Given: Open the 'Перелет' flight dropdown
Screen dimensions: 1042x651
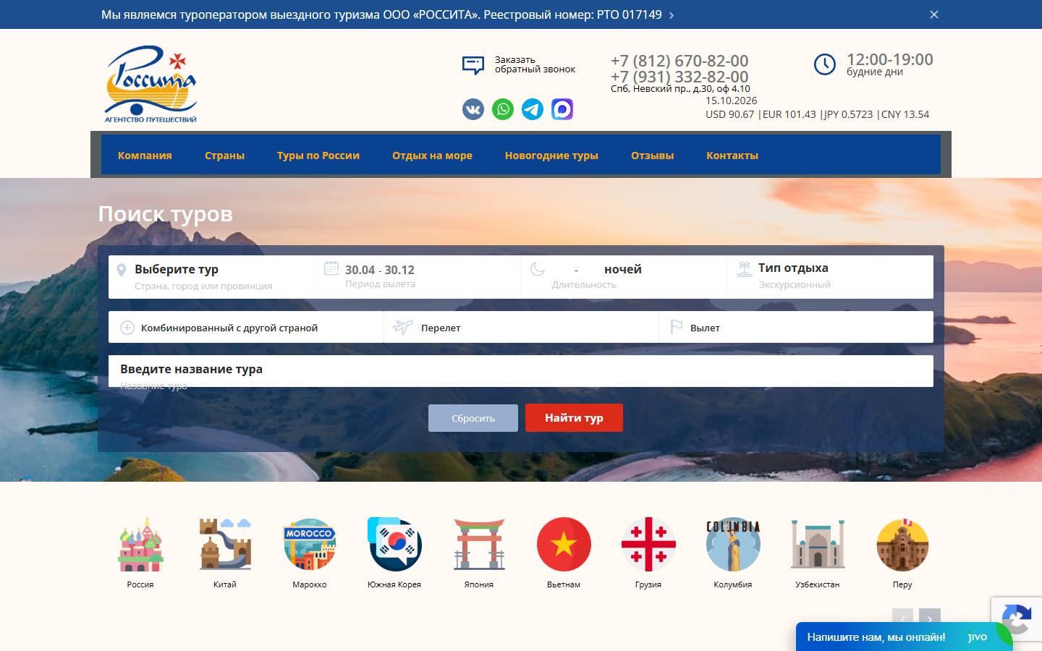Looking at the screenshot, I should [x=521, y=328].
